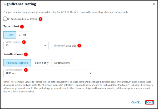The image size is (158, 109).
Task: Toggle Apply significance testing switch
Action: pyautogui.click(x=6, y=19)
